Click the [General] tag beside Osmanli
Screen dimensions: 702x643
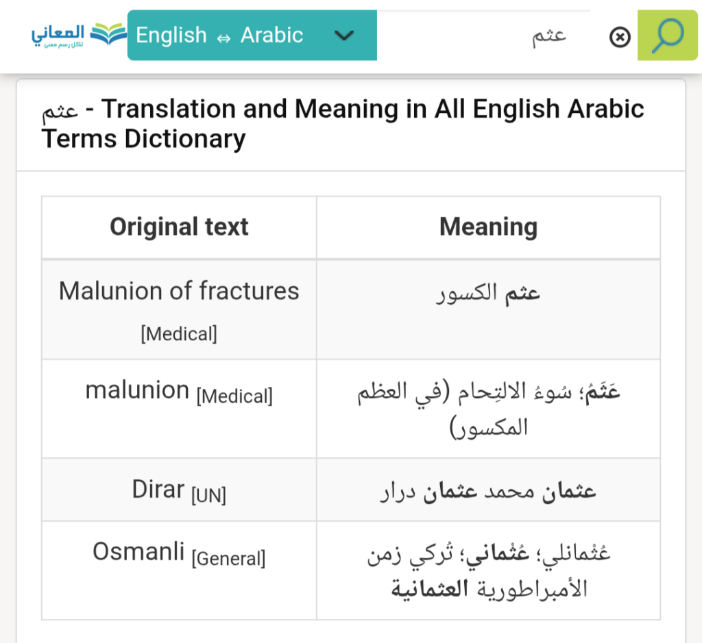pos(228,559)
